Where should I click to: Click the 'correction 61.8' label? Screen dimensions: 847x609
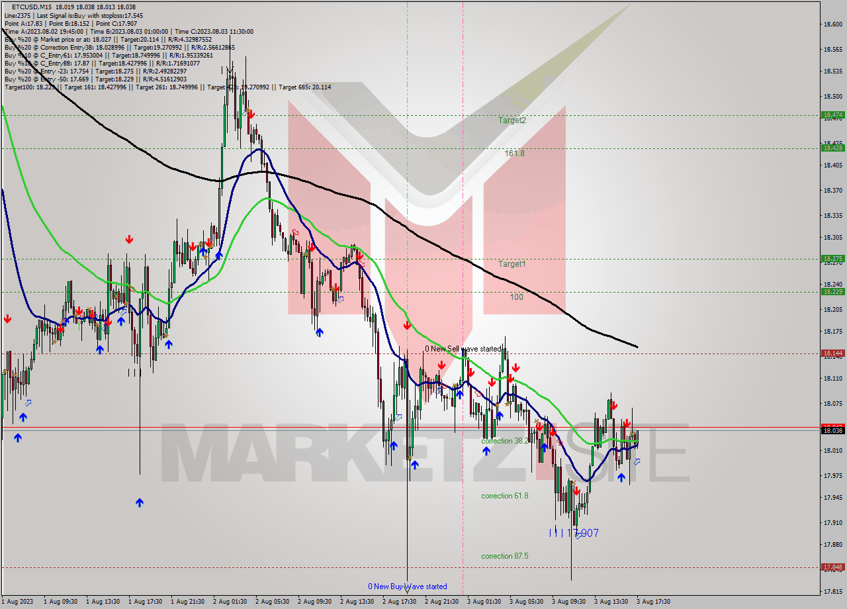[505, 496]
